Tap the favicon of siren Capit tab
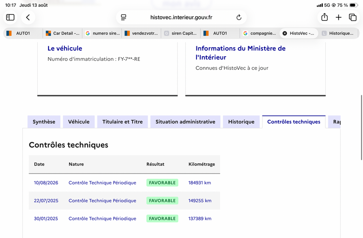Viewport: 363px width, 238px height. click(x=167, y=33)
